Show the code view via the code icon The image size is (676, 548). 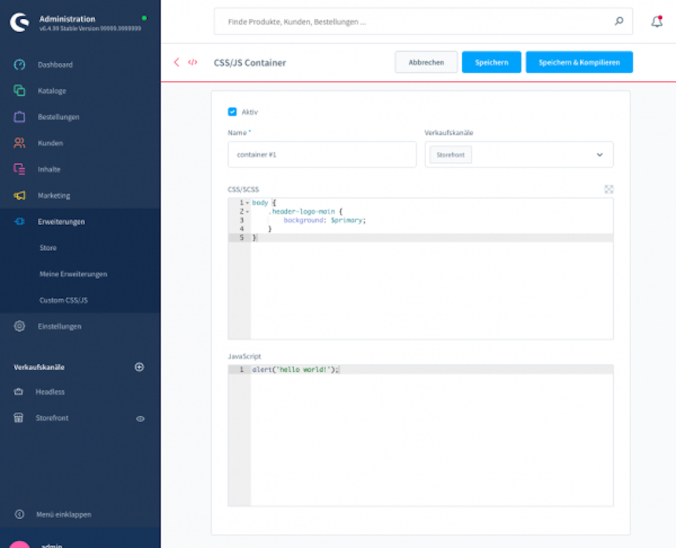[192, 61]
